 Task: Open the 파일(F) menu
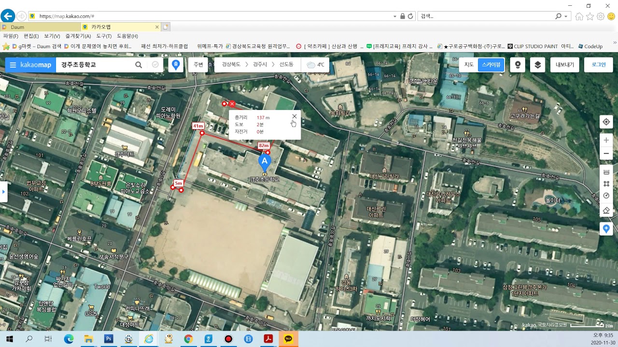pyautogui.click(x=11, y=36)
